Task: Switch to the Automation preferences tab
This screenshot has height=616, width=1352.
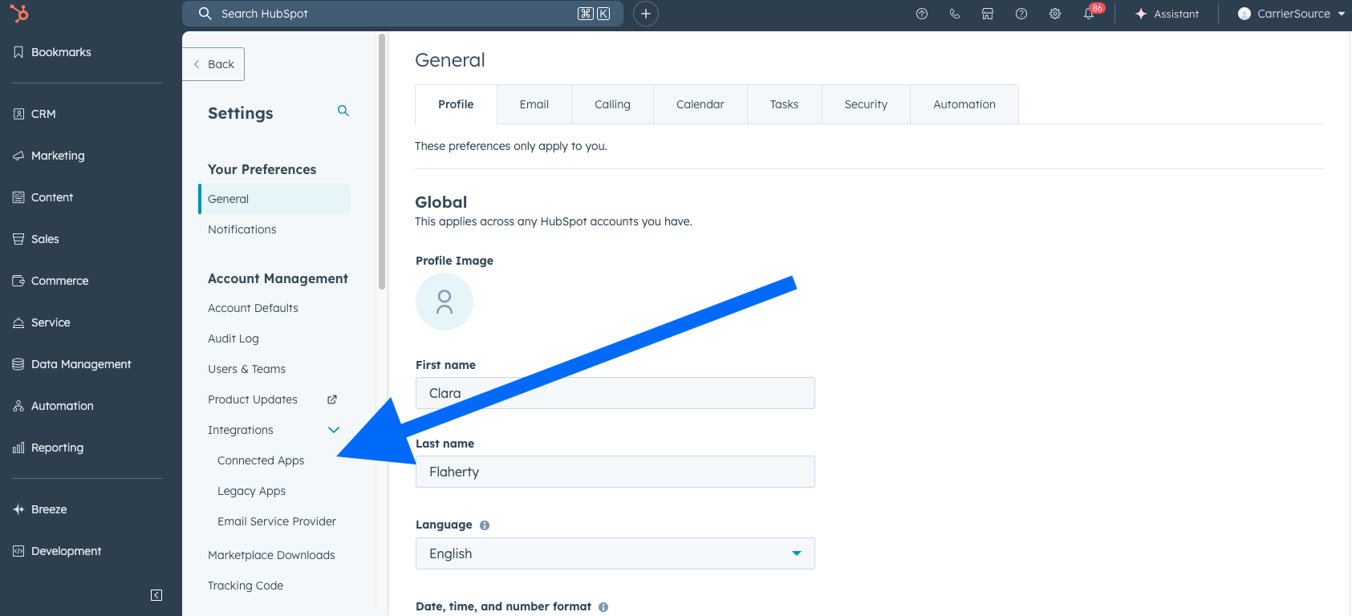Action: (x=964, y=104)
